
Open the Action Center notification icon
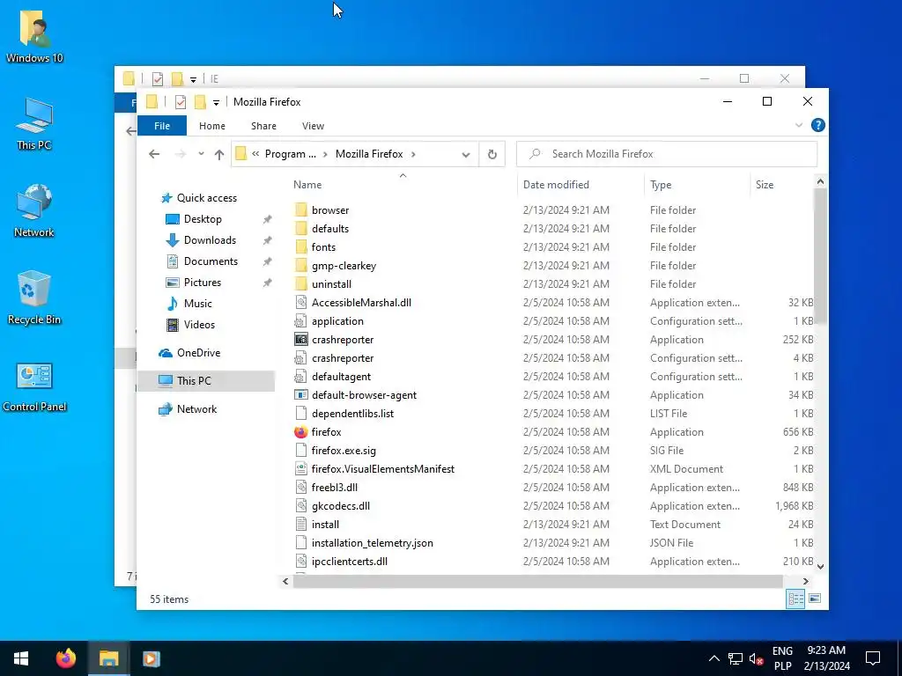click(x=873, y=658)
